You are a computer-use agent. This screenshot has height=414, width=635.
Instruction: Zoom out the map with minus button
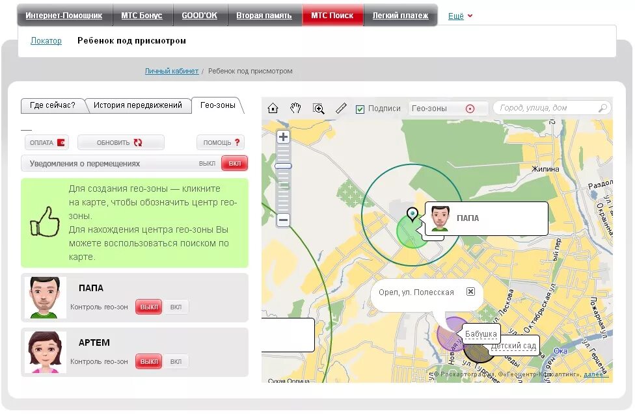click(284, 220)
